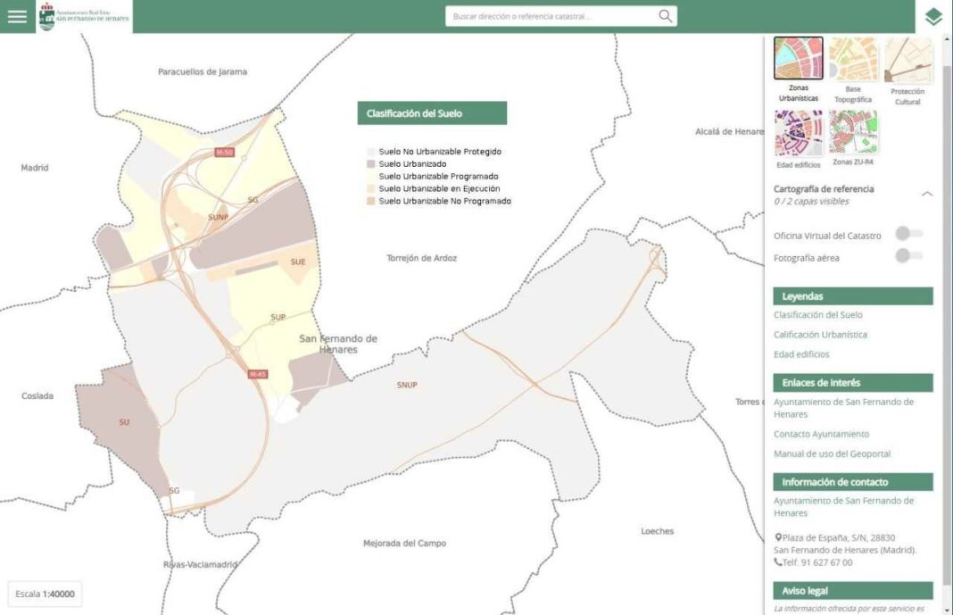Open Manual de uso del Geoportal
The width and height of the screenshot is (953, 615).
(832, 453)
